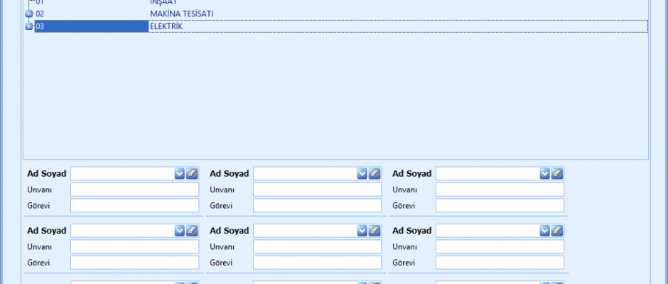Screen dimensions: 668x284
Task: Open top-left Ad Soyad dropdown arrow
Action: pyautogui.click(x=180, y=173)
